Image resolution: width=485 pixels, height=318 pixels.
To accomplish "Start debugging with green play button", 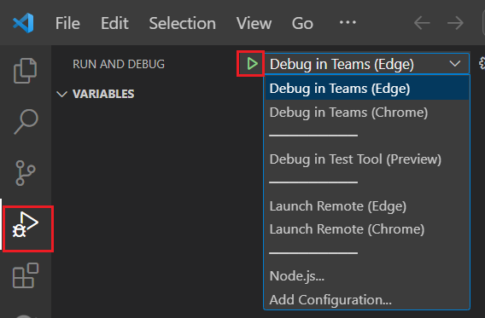I will click(252, 64).
